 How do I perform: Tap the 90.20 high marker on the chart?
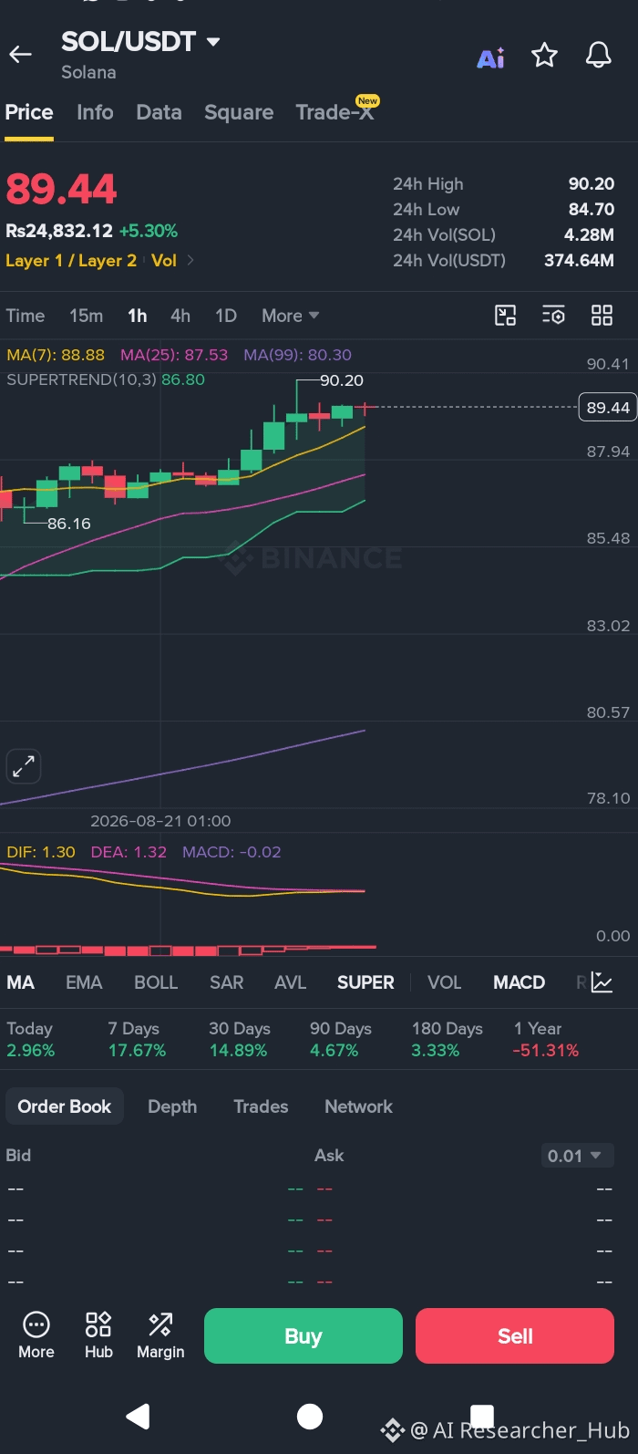342,380
